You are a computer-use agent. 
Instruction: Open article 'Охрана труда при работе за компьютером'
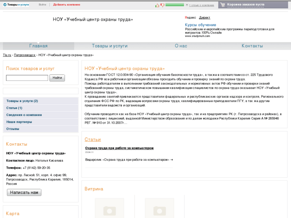click(x=119, y=148)
